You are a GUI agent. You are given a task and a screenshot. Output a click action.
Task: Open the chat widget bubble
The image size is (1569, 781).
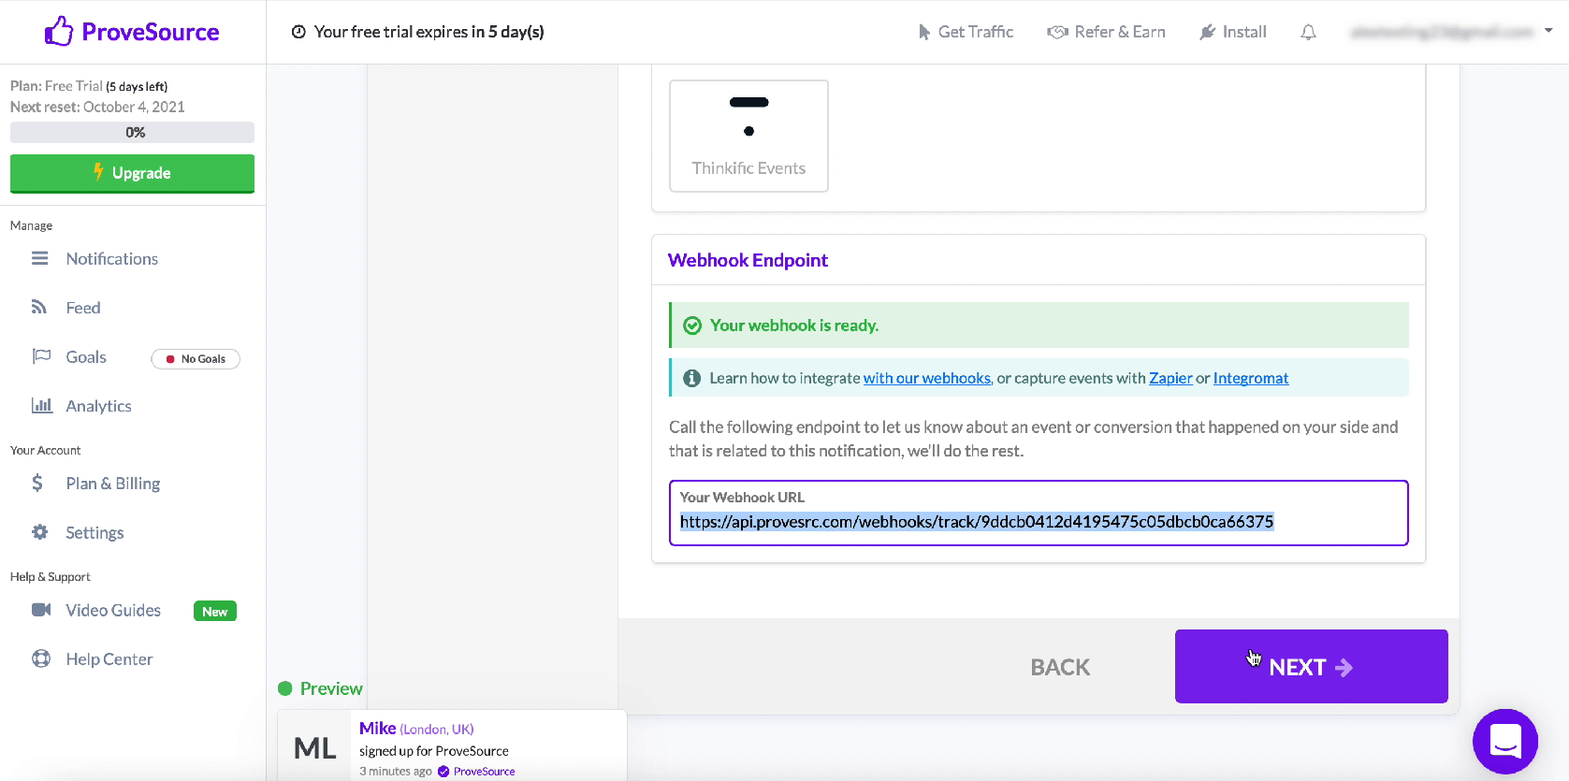1504,742
